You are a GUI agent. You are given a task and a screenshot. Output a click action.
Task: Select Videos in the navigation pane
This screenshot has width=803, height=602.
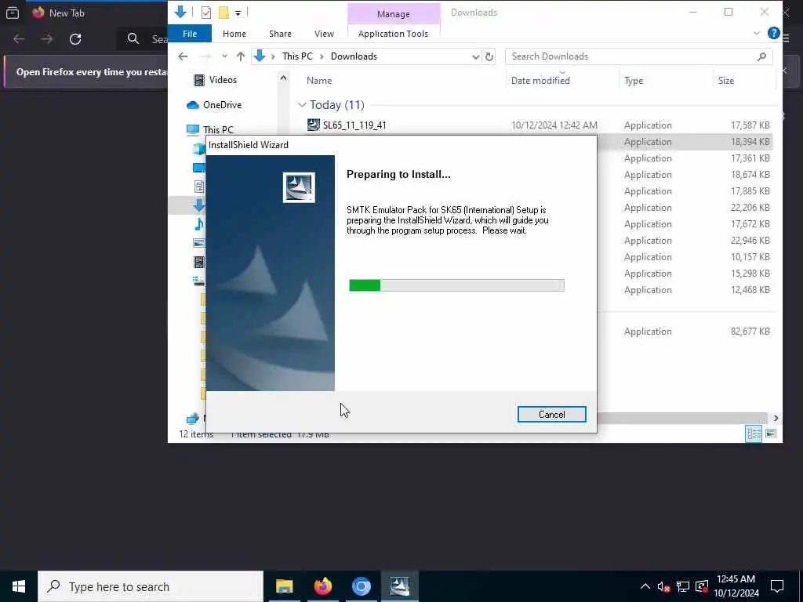tap(223, 80)
